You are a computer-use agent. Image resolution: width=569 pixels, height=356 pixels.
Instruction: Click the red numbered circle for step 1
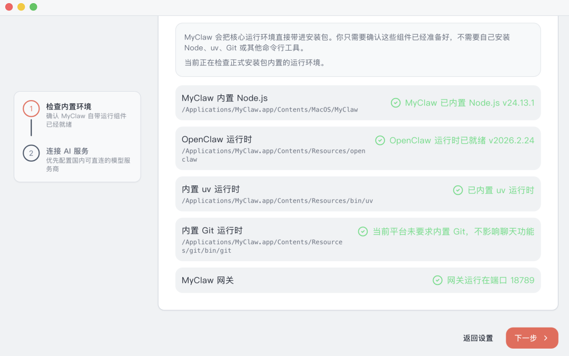click(x=31, y=109)
